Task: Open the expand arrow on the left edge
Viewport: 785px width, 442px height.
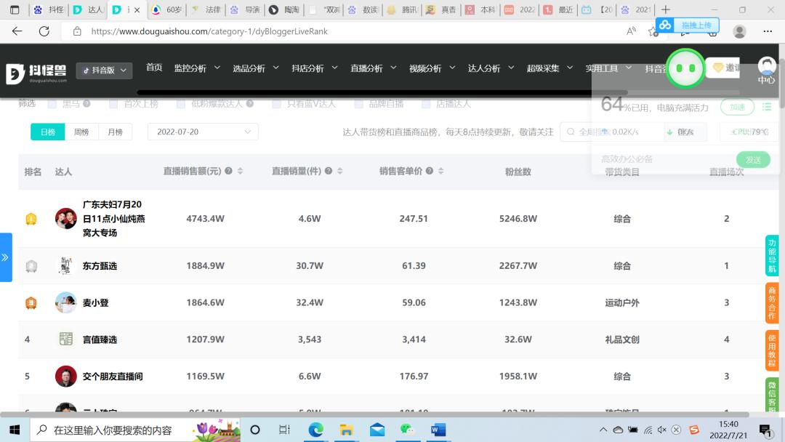Action: [5, 257]
